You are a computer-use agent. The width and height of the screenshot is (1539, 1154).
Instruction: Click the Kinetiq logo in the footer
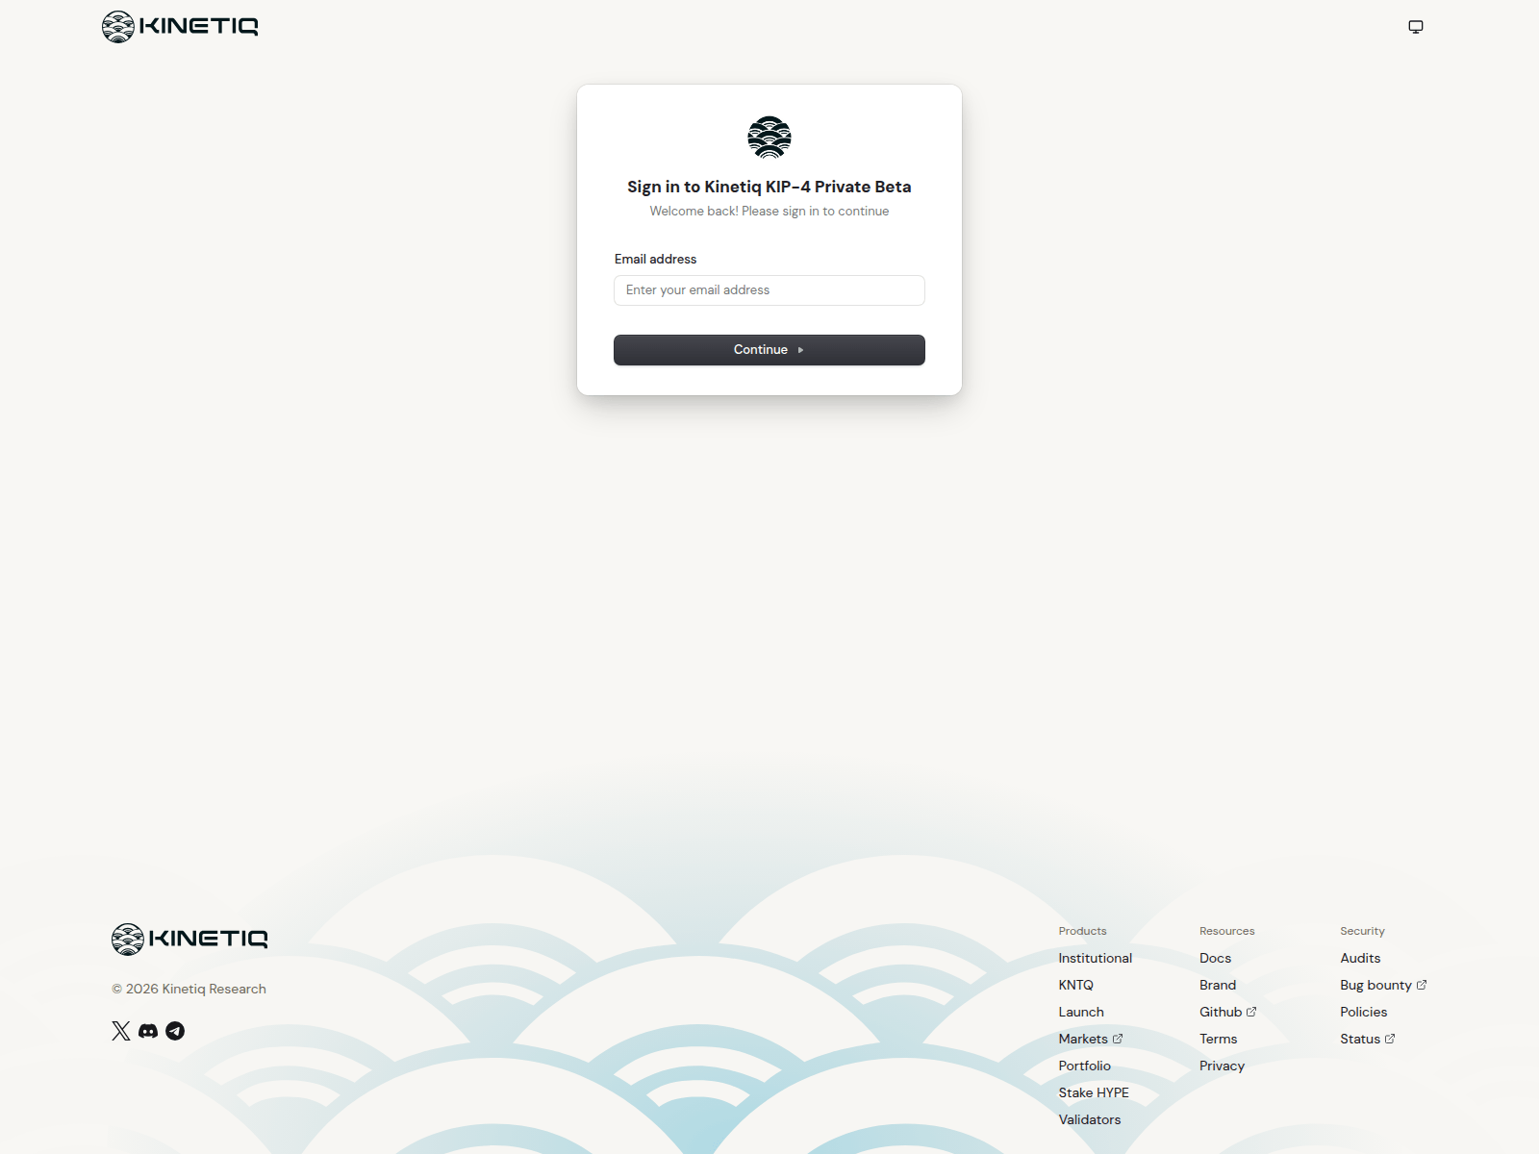tap(189, 940)
